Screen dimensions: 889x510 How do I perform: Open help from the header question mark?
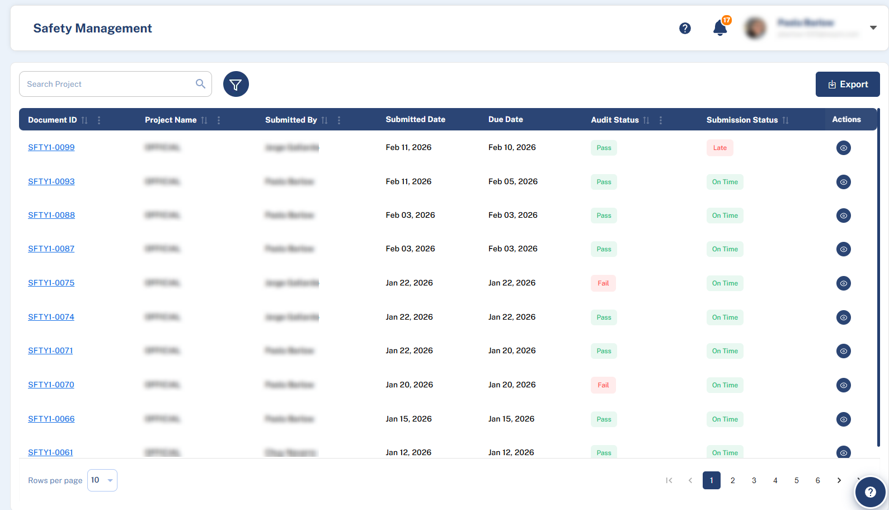coord(685,28)
